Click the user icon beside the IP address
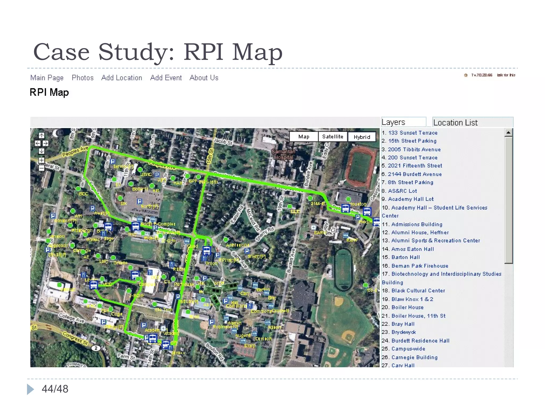This screenshot has width=545, height=409. click(x=466, y=75)
